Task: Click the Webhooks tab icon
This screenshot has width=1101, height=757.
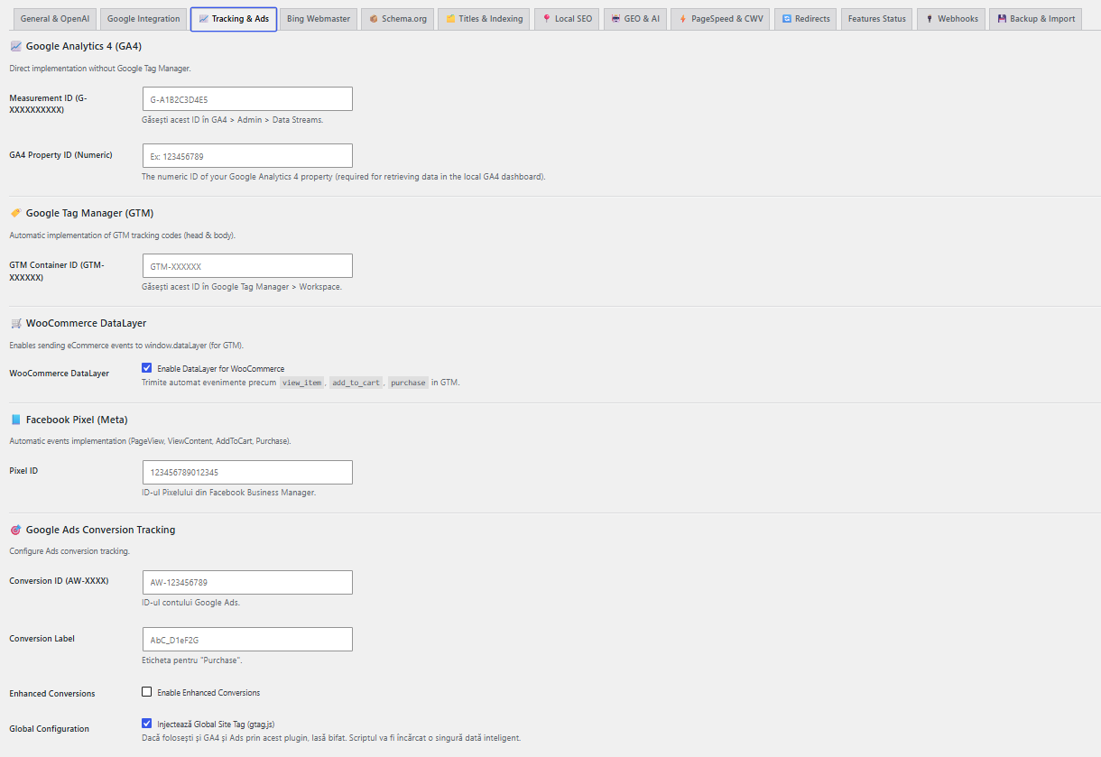Action: 930,19
